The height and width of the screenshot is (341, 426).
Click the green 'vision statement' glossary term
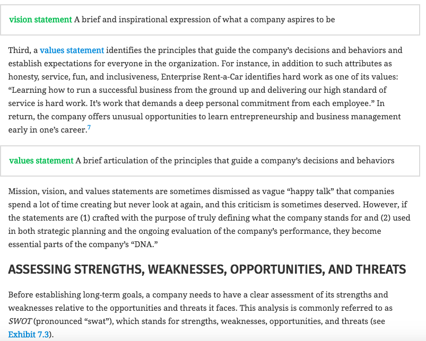[x=40, y=20]
